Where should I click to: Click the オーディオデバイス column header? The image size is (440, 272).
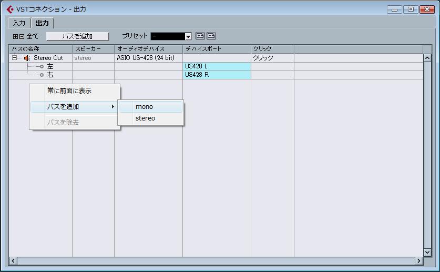click(x=148, y=49)
